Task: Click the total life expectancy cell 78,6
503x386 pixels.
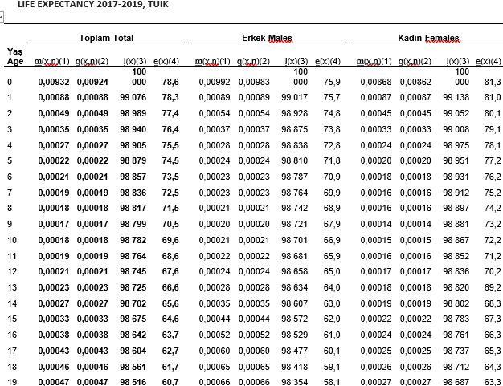Action: pos(170,82)
